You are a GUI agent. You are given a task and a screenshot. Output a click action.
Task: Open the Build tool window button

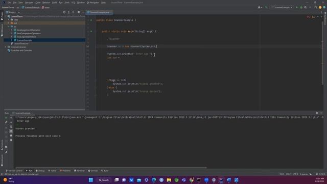click(x=105, y=171)
